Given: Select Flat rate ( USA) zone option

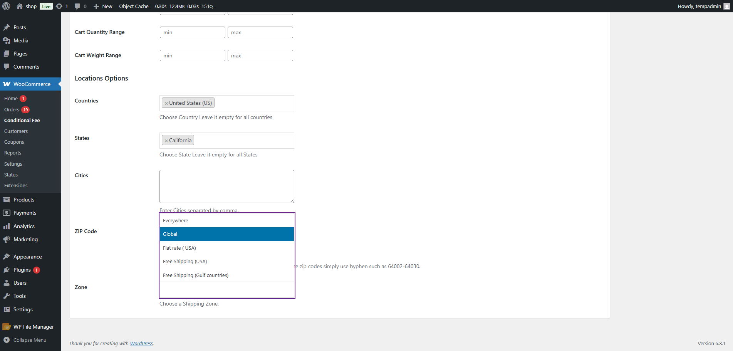Looking at the screenshot, I should [x=227, y=248].
